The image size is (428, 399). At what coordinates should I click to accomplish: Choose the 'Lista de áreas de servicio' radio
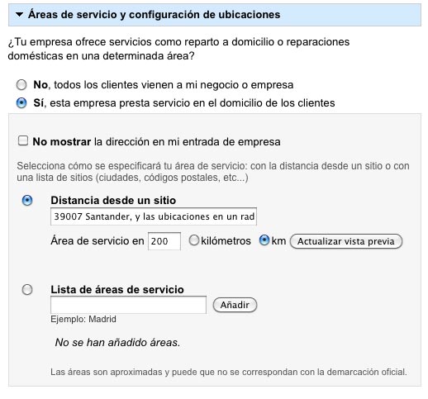click(27, 290)
